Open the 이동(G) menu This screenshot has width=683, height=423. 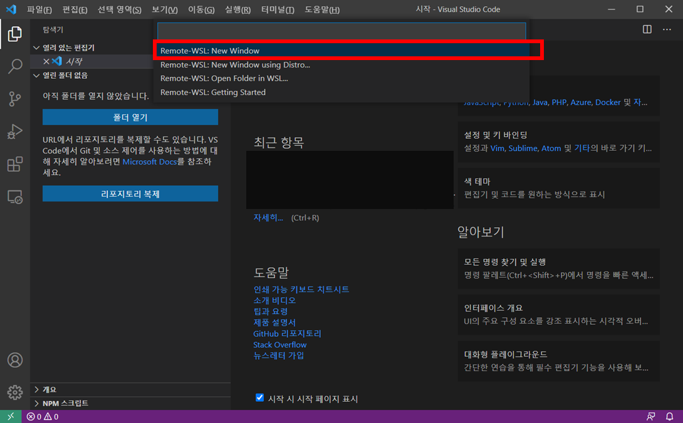click(x=201, y=9)
